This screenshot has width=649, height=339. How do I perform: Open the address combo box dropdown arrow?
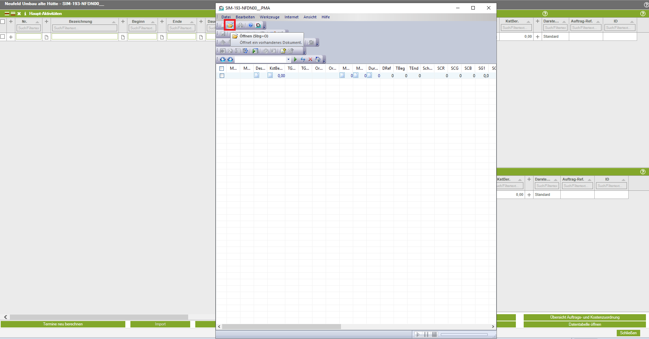(x=288, y=60)
